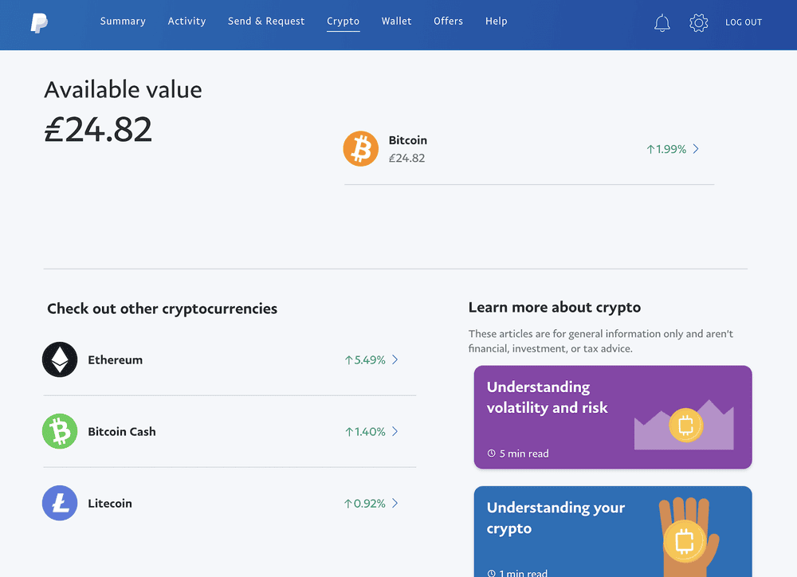Image resolution: width=797 pixels, height=577 pixels.
Task: Expand Bitcoin details via chevron
Action: [x=696, y=149]
